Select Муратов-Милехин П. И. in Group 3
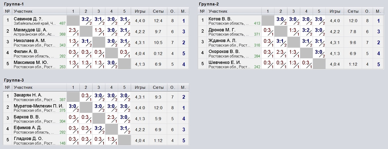 tap(38, 106)
